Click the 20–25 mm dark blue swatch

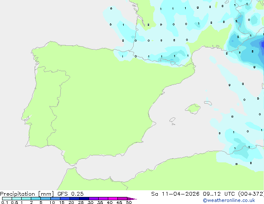coord(75,199)
